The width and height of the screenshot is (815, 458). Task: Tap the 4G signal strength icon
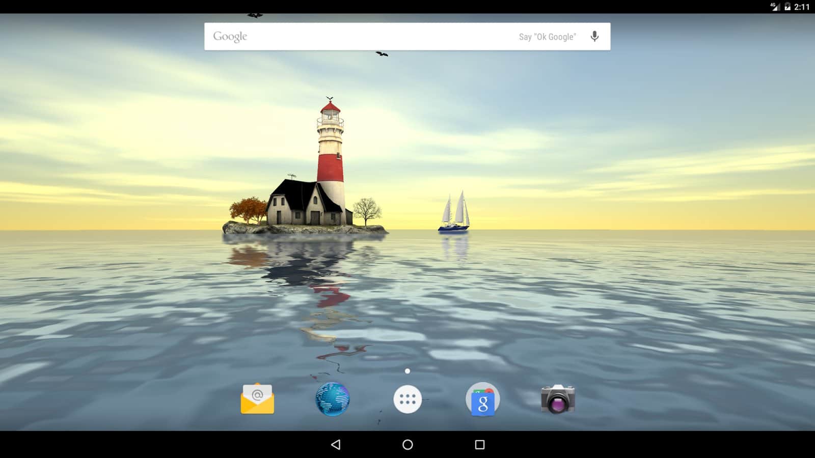[x=775, y=7]
